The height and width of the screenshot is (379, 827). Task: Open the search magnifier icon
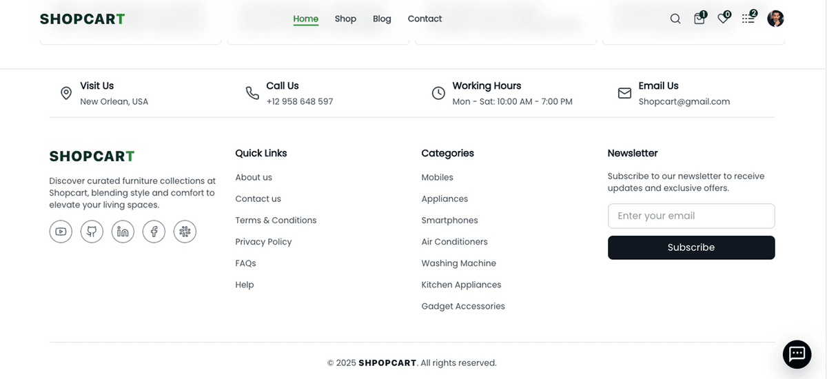click(675, 19)
